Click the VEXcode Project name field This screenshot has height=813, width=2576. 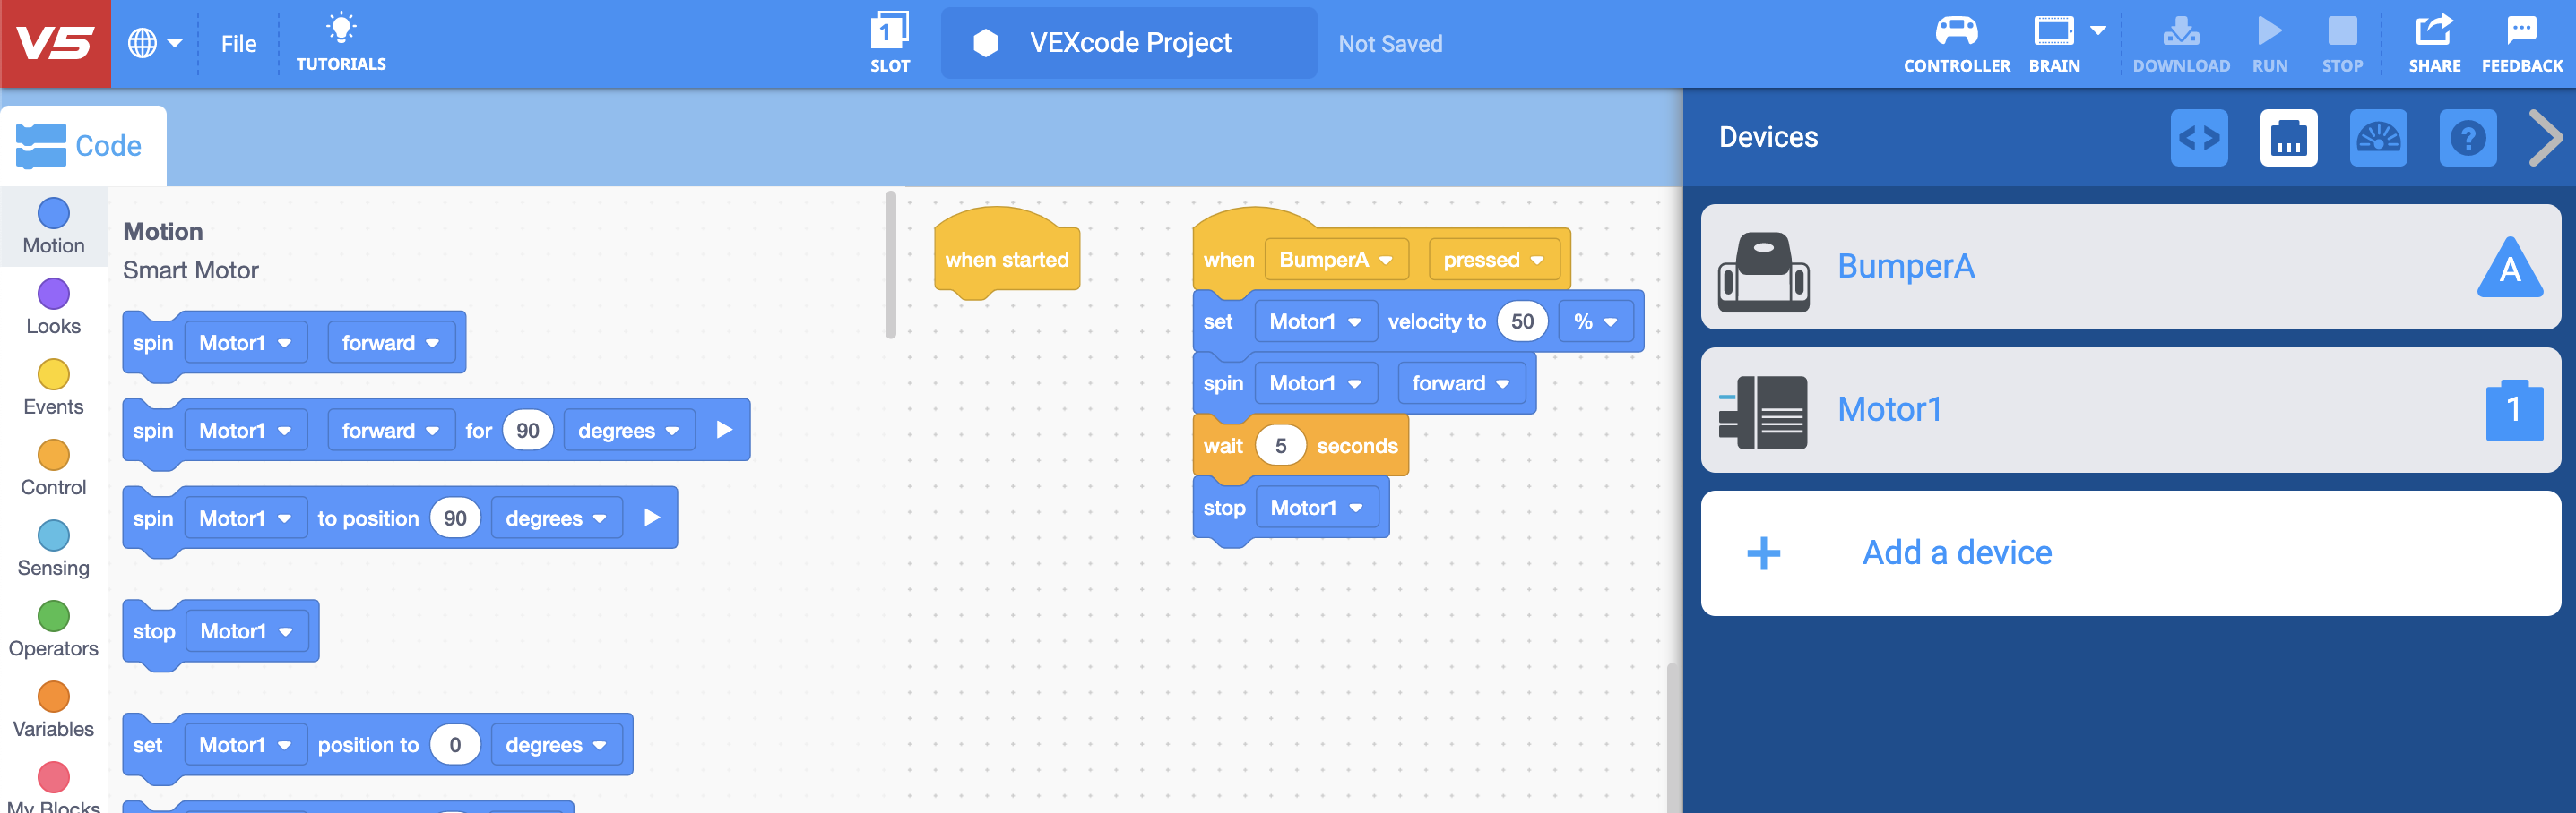(1128, 43)
